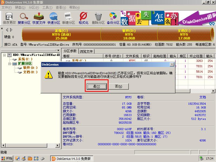Click the second quick launch icon in the taskbar

tap(24, 158)
